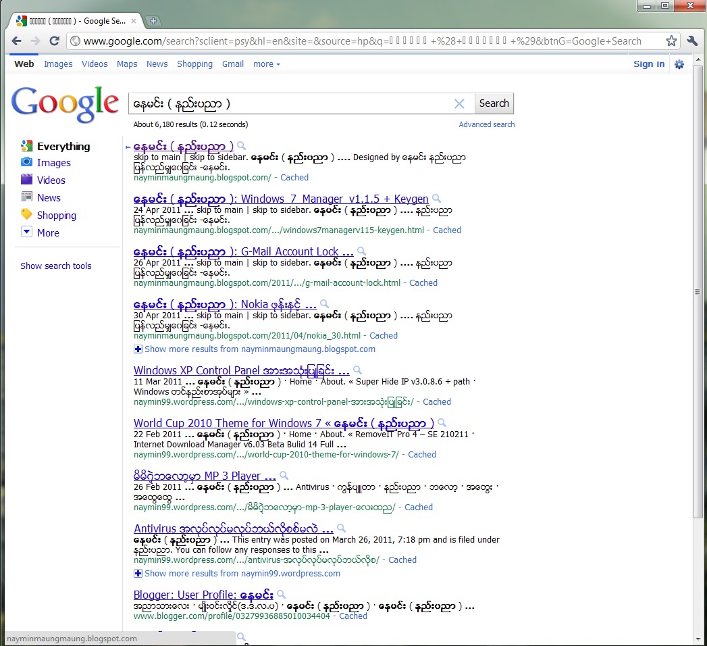Select Everything search filter icon

click(x=26, y=146)
